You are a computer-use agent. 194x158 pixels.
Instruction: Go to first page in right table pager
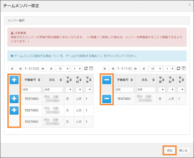(105, 68)
